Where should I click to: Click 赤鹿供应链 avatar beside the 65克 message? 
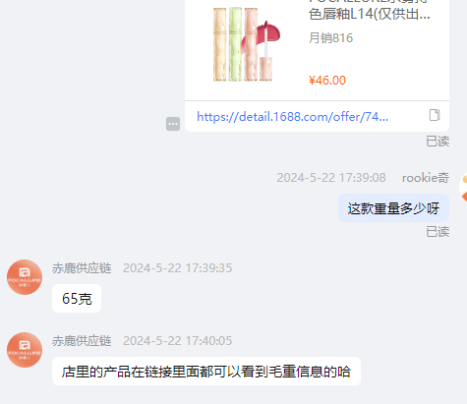pos(25,277)
